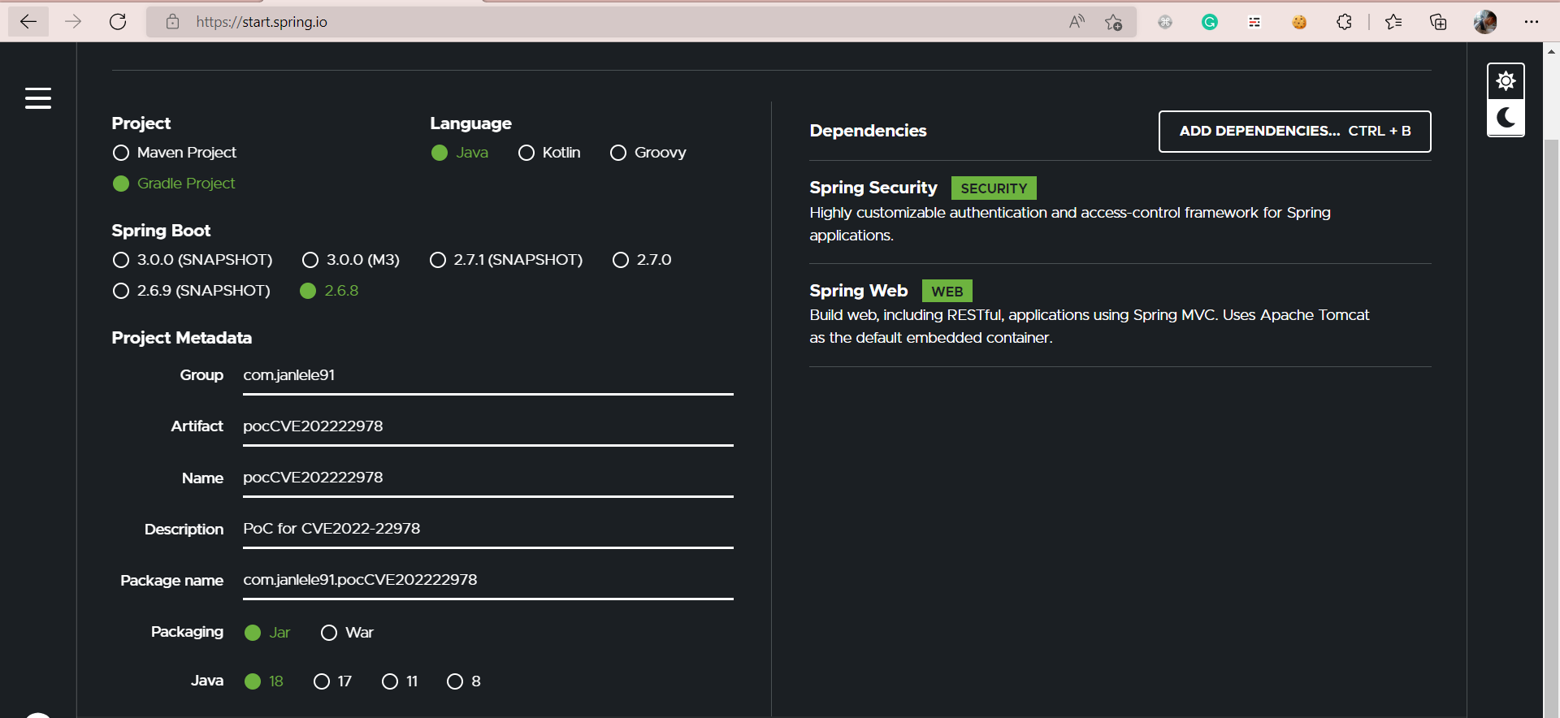Viewport: 1560px width, 718px height.
Task: Open browser Settings and more menu
Action: [1532, 22]
